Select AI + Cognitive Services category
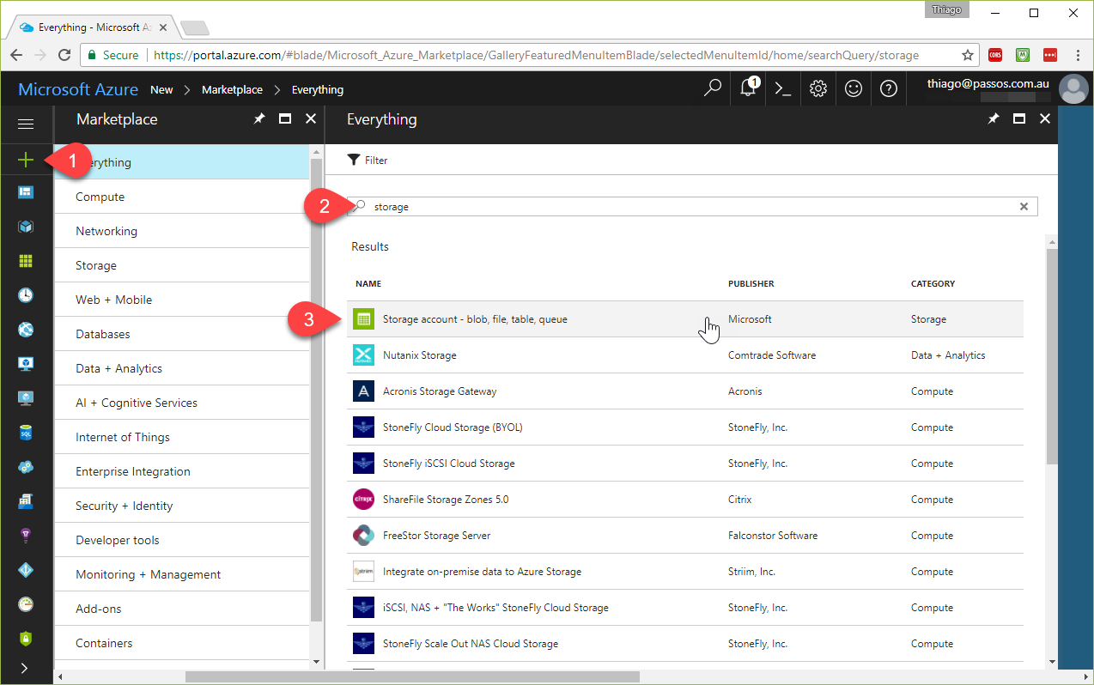The height and width of the screenshot is (685, 1094). (x=182, y=403)
